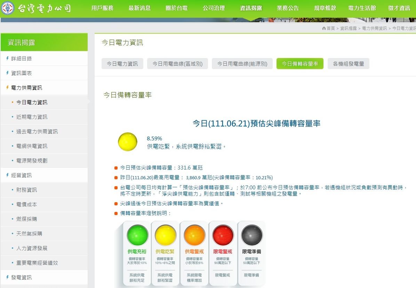Open the 規章條款 top menu
Image resolution: width=416 pixels, height=288 pixels.
(x=325, y=8)
